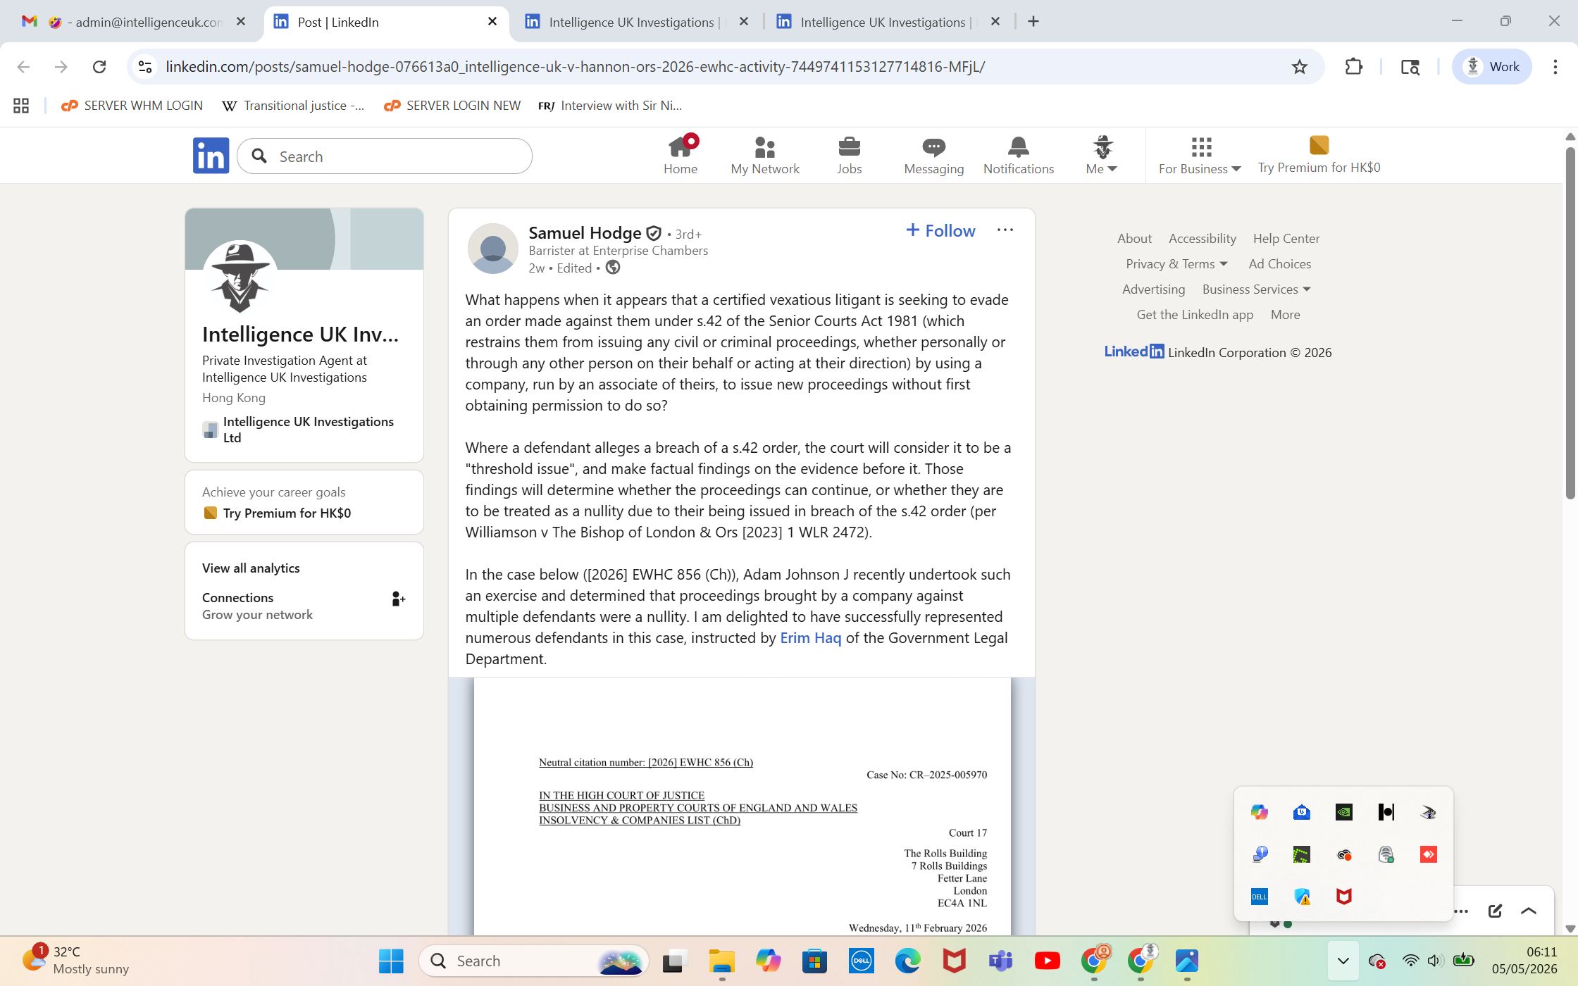The height and width of the screenshot is (986, 1578).
Task: Open the LinkedIn Home icon
Action: (x=681, y=147)
